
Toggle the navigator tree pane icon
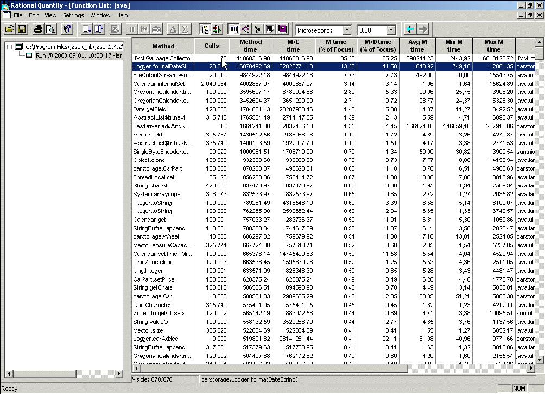[x=204, y=29]
